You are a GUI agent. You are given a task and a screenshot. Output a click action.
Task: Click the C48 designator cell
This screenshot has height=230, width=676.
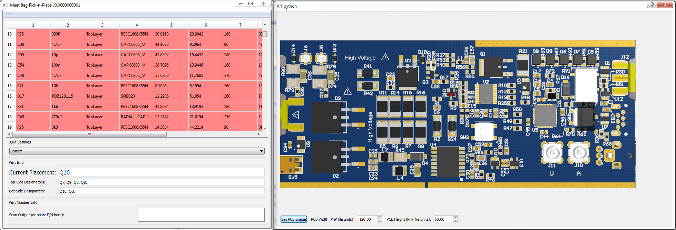pos(33,76)
